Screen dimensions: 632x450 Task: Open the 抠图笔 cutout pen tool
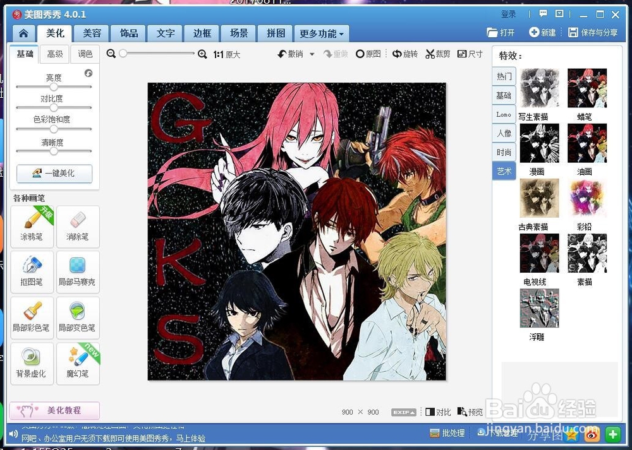[x=32, y=272]
